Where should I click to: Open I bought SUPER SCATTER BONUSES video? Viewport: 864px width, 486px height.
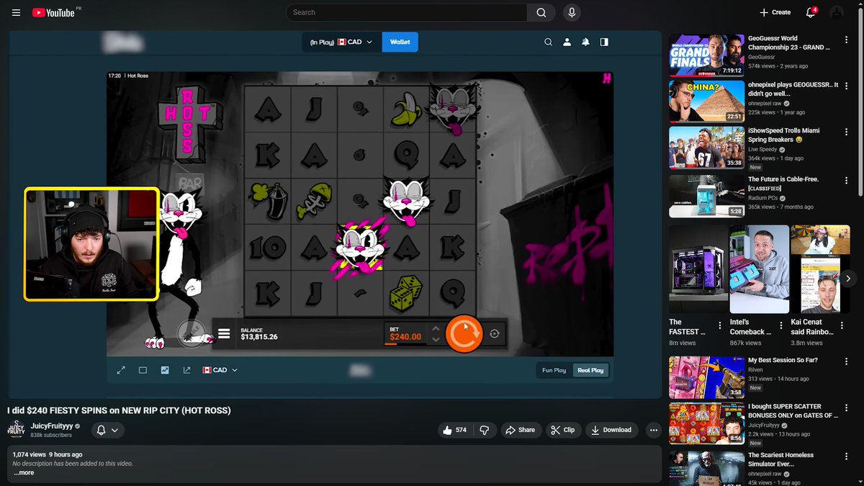706,423
